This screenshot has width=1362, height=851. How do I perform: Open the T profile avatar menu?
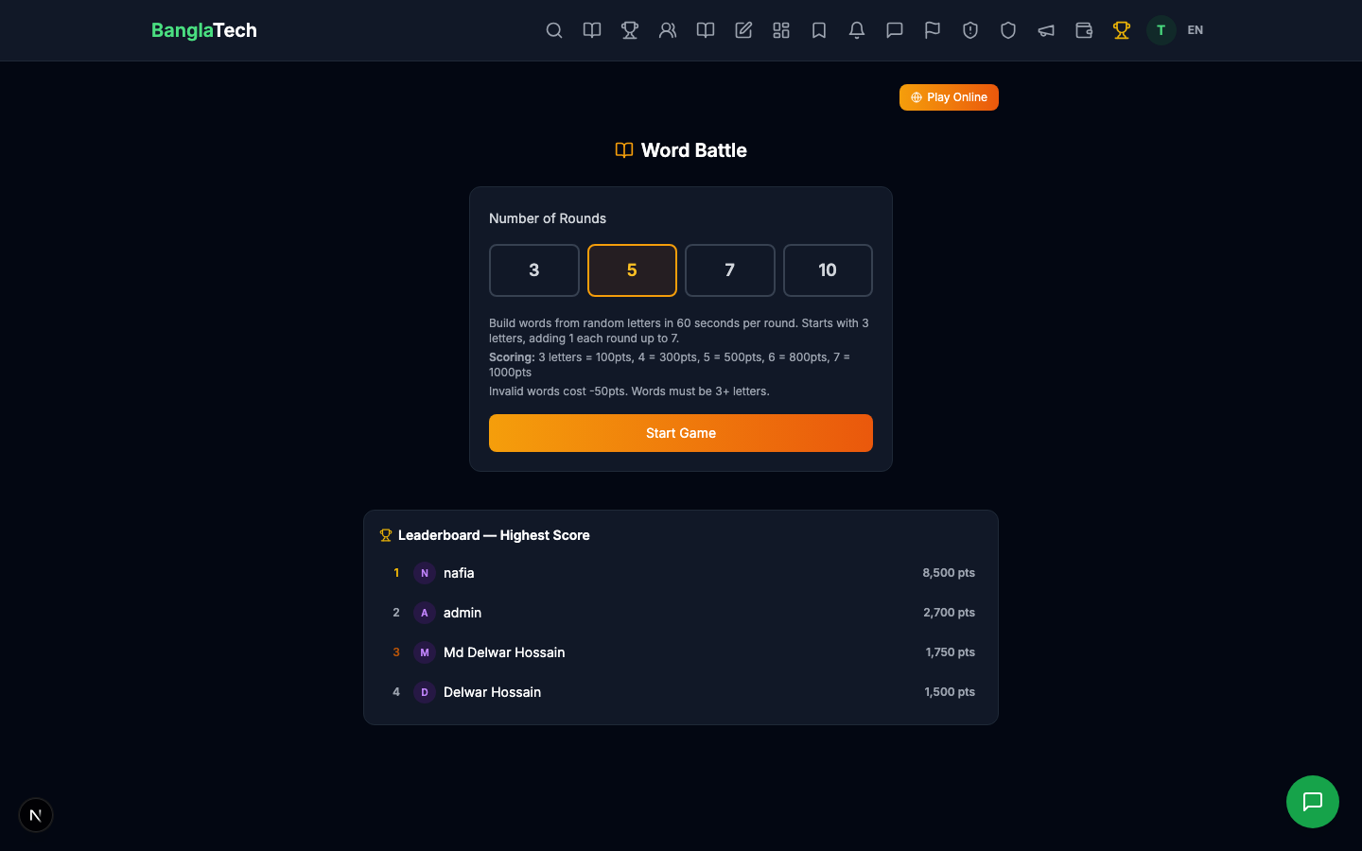(1161, 30)
